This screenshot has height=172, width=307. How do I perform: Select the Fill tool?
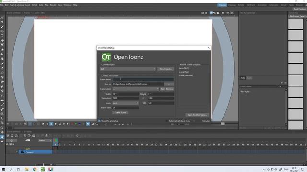coord(2,40)
